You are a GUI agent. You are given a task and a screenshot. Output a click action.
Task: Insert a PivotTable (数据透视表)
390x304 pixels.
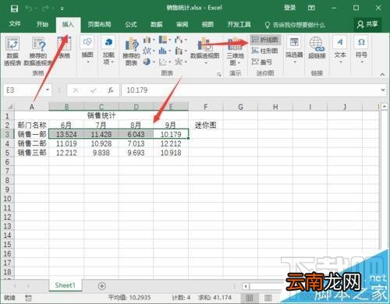tap(12, 51)
